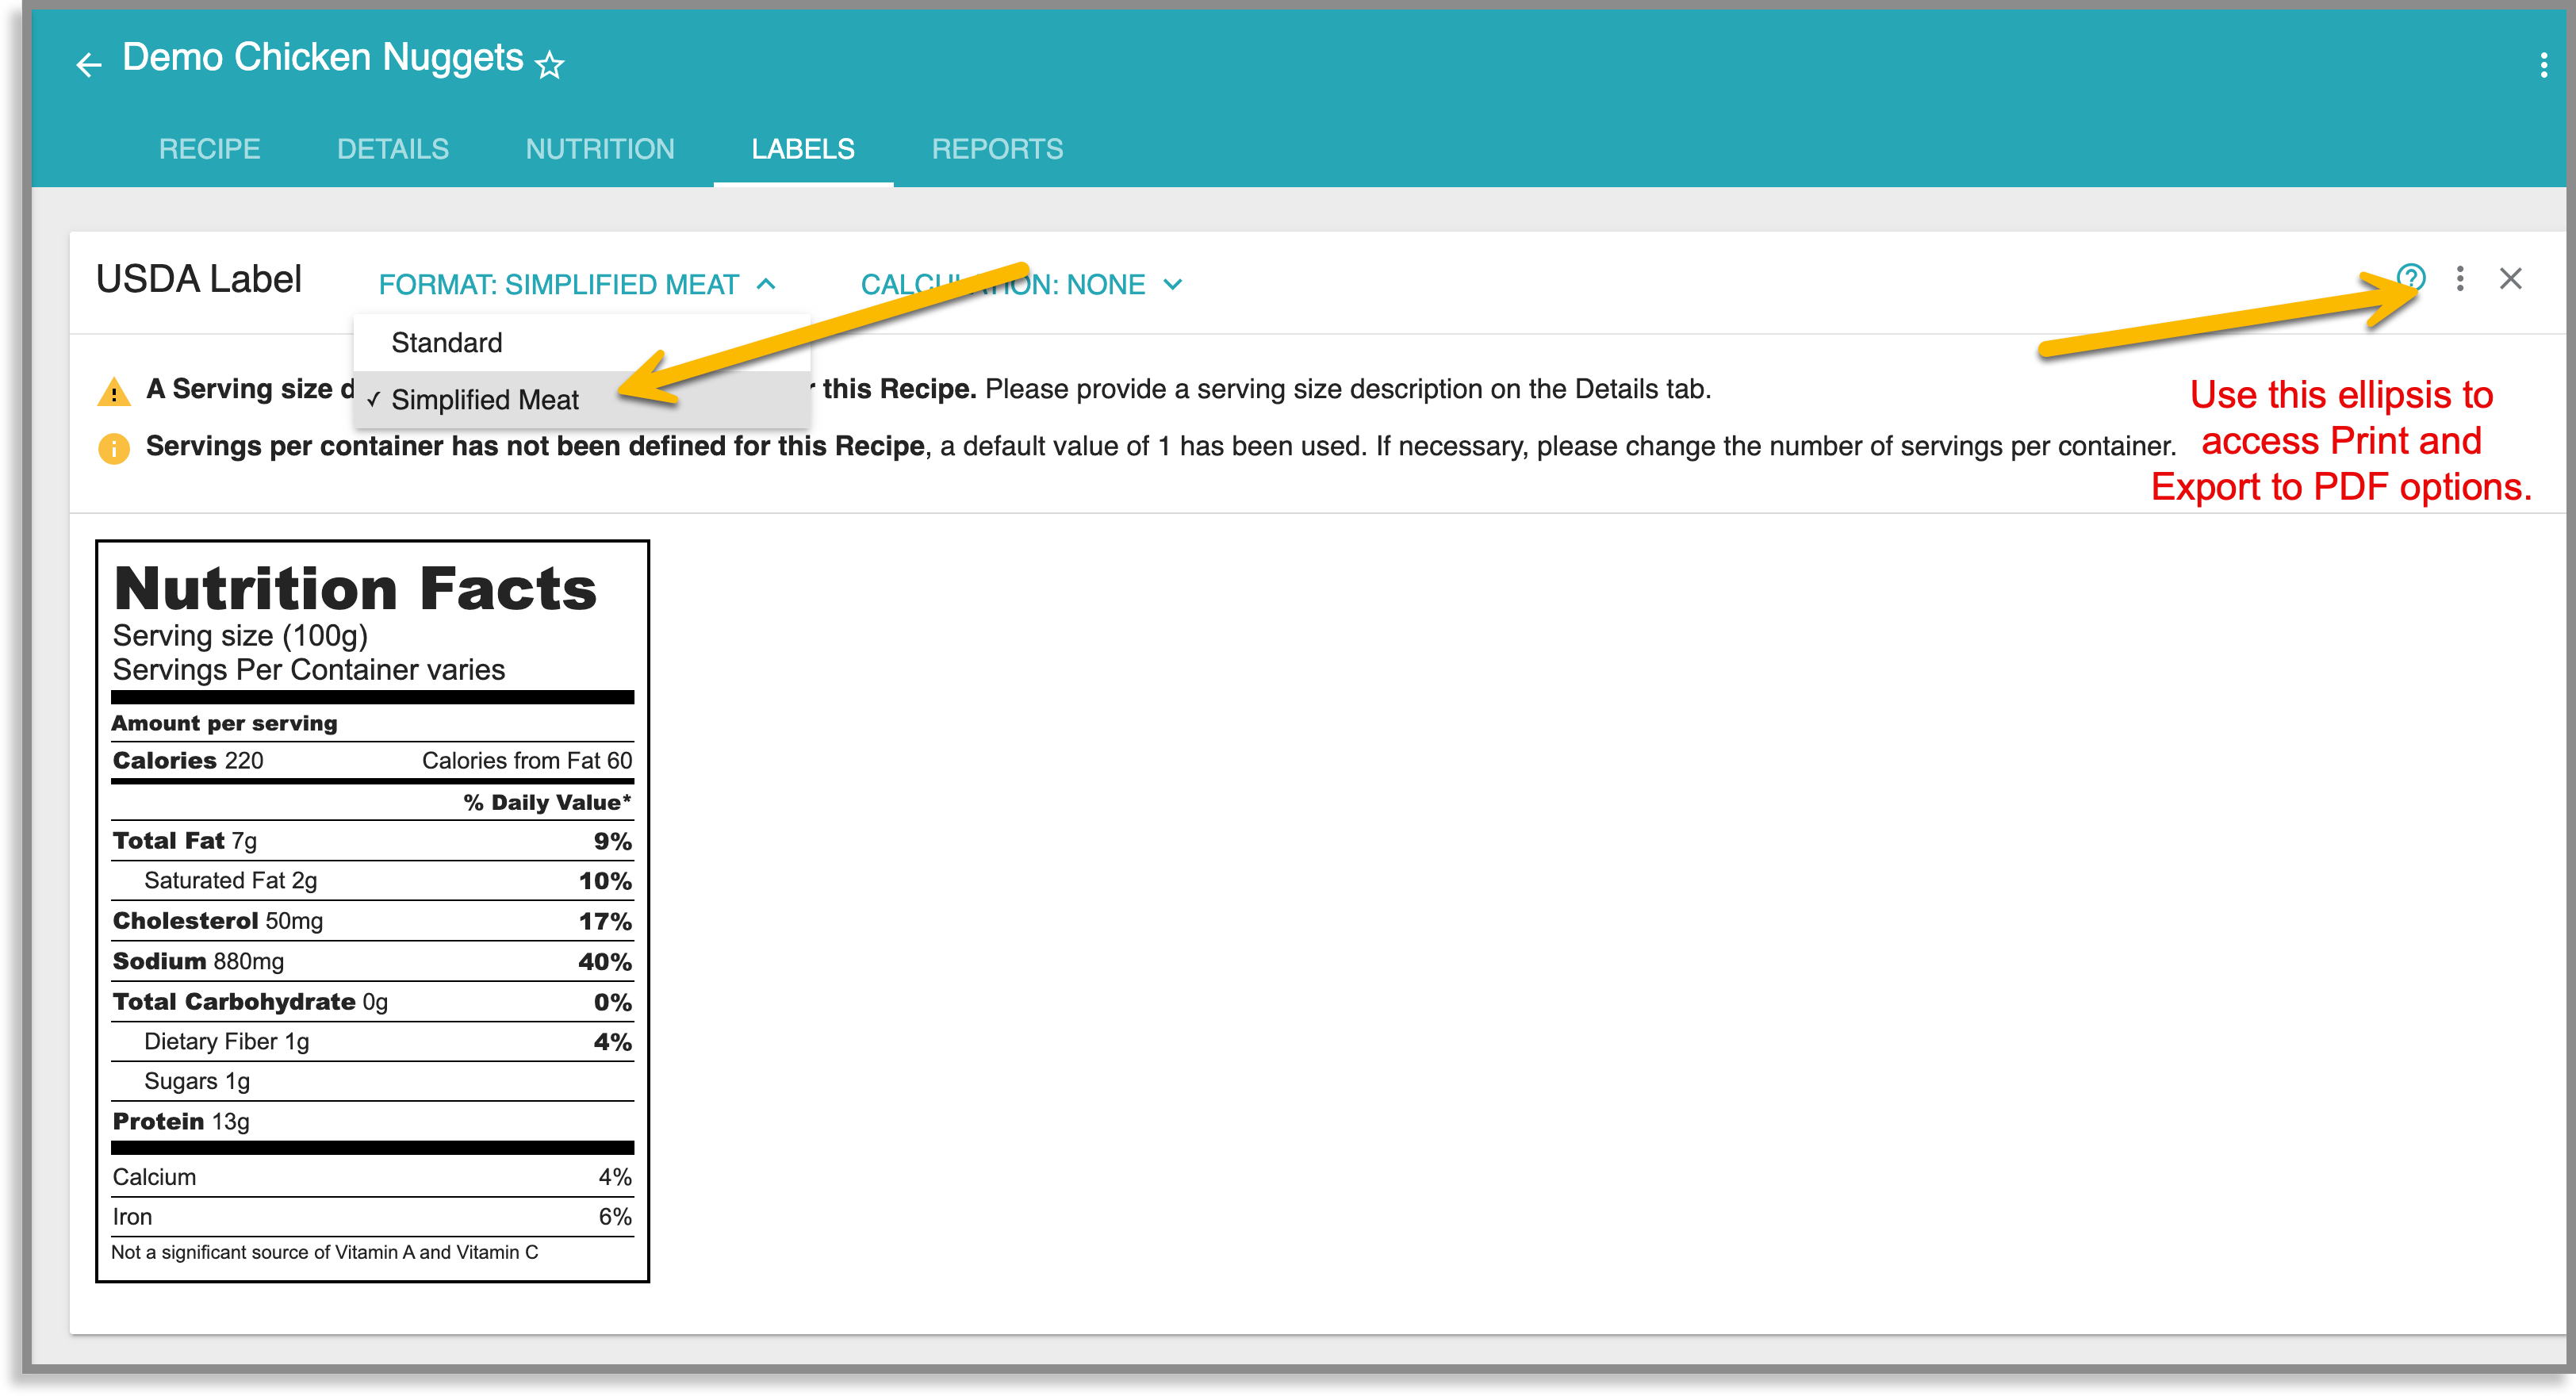Open the USDA Label help question icon

[2410, 277]
